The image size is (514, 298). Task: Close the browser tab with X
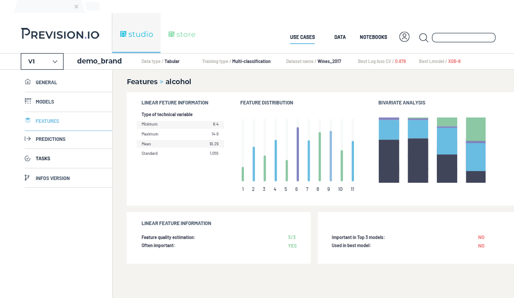click(x=76, y=7)
